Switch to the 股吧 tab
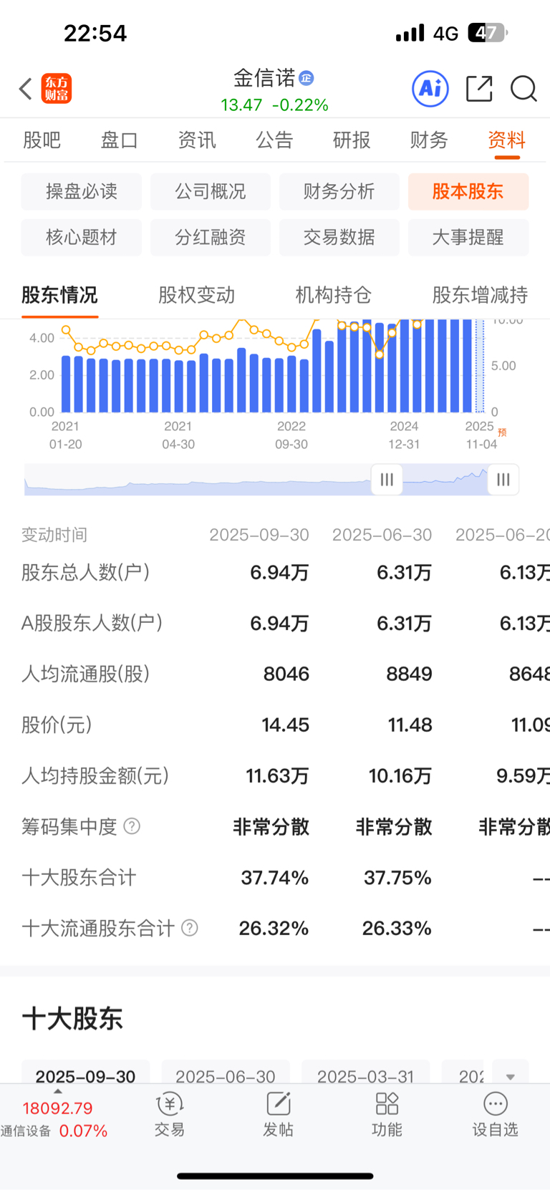This screenshot has width=550, height=1190. (x=42, y=140)
